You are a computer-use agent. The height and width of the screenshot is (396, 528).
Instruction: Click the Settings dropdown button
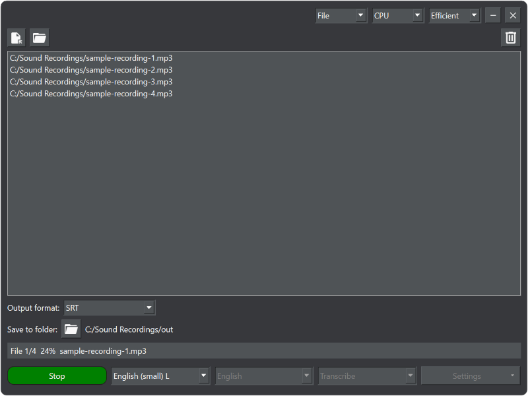pyautogui.click(x=471, y=376)
